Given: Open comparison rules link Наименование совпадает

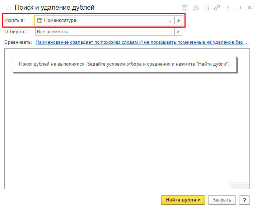Looking at the screenshot, I should tap(142, 42).
